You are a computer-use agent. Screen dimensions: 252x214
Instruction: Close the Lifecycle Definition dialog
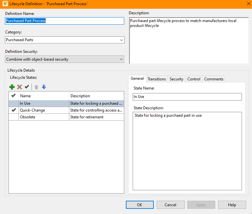[248, 4]
